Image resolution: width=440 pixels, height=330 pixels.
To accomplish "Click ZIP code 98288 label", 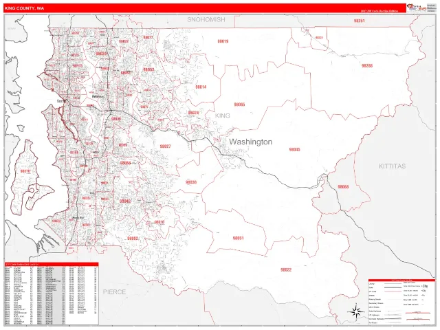I will click(x=367, y=66).
